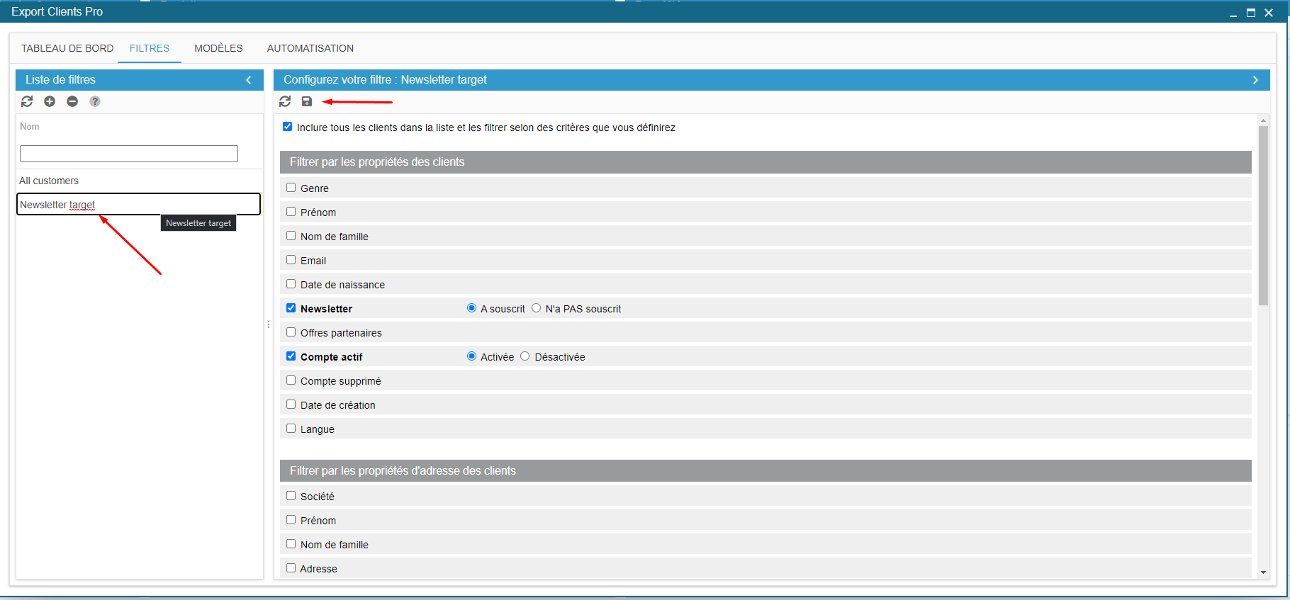Screen dimensions: 1290x600
Task: Delete the selected filter with minus icon
Action: (x=72, y=101)
